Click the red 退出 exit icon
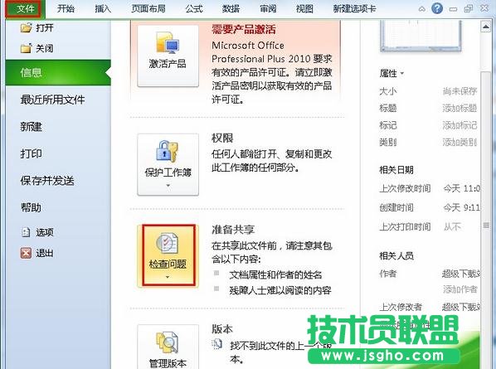 [x=26, y=253]
